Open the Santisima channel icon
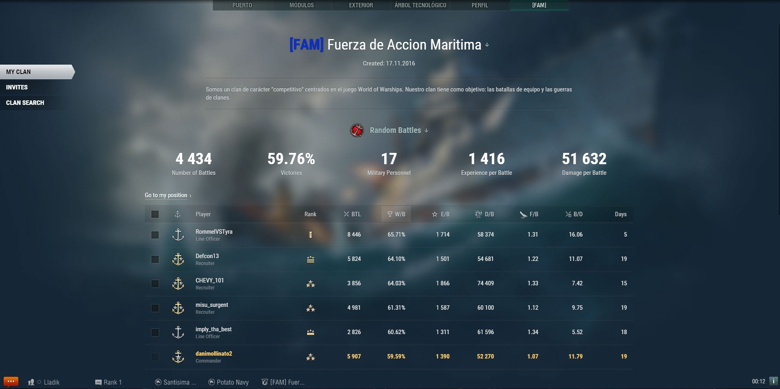The width and height of the screenshot is (780, 389). [158, 382]
